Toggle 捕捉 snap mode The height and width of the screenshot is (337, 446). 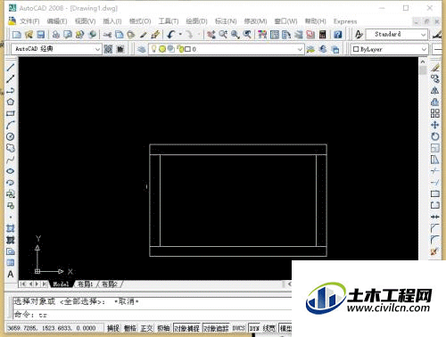(113, 328)
